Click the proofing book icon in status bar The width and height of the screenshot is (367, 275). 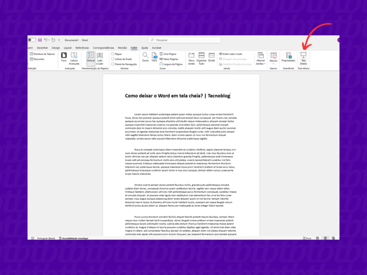33,238
